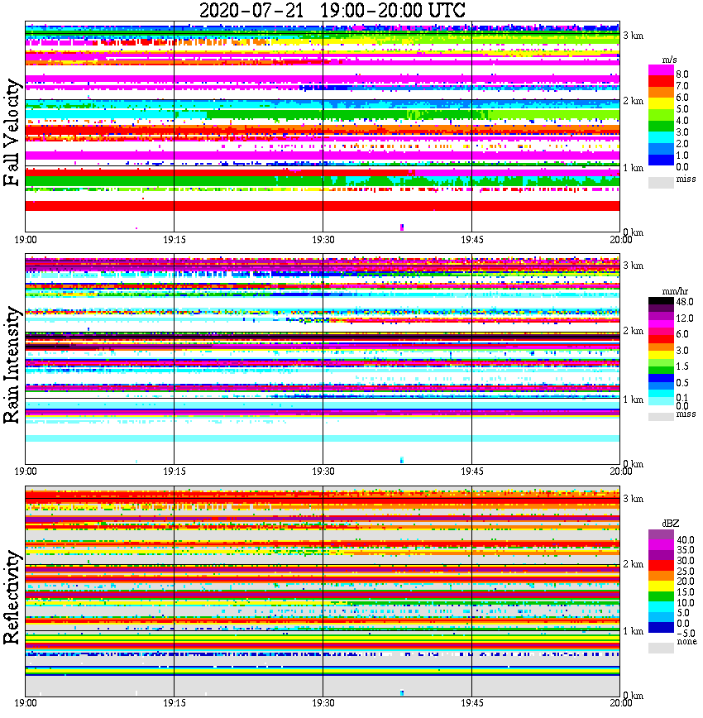
Task: Select dark green swatch in m/s legend
Action: 662,126
